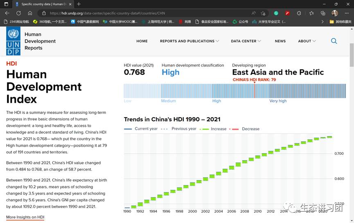Open the Extensions puzzle icon
This screenshot has height=223, width=354.
click(299, 13)
